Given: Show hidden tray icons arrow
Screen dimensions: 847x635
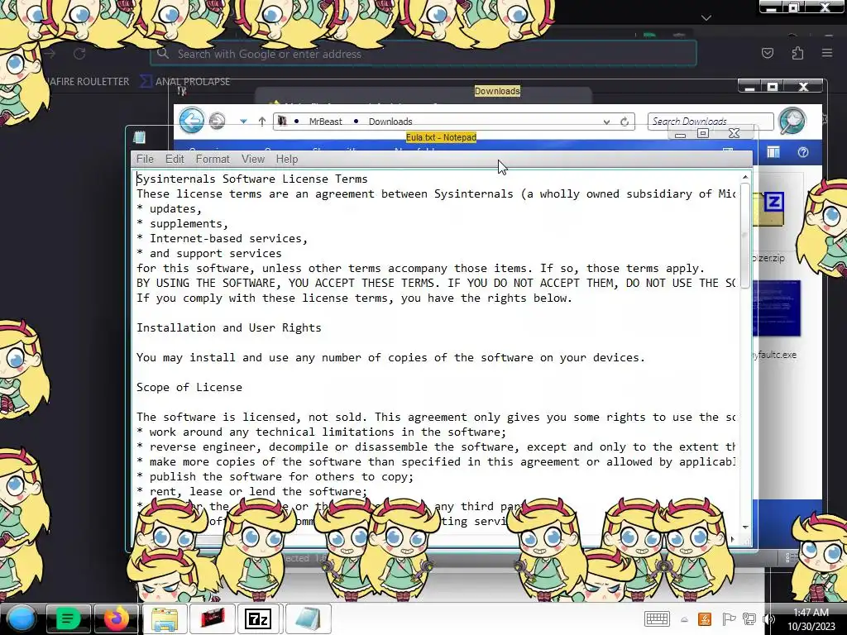Looking at the screenshot, I should pyautogui.click(x=684, y=620).
